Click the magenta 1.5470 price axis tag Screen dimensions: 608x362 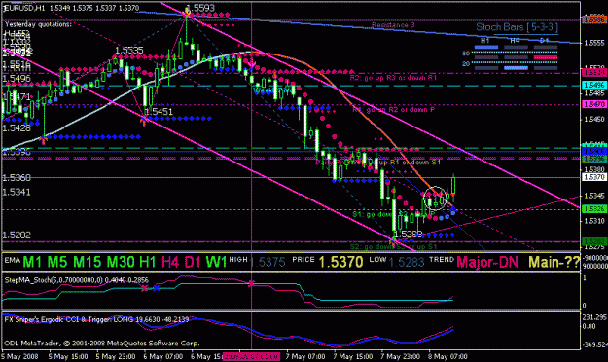[x=593, y=104]
